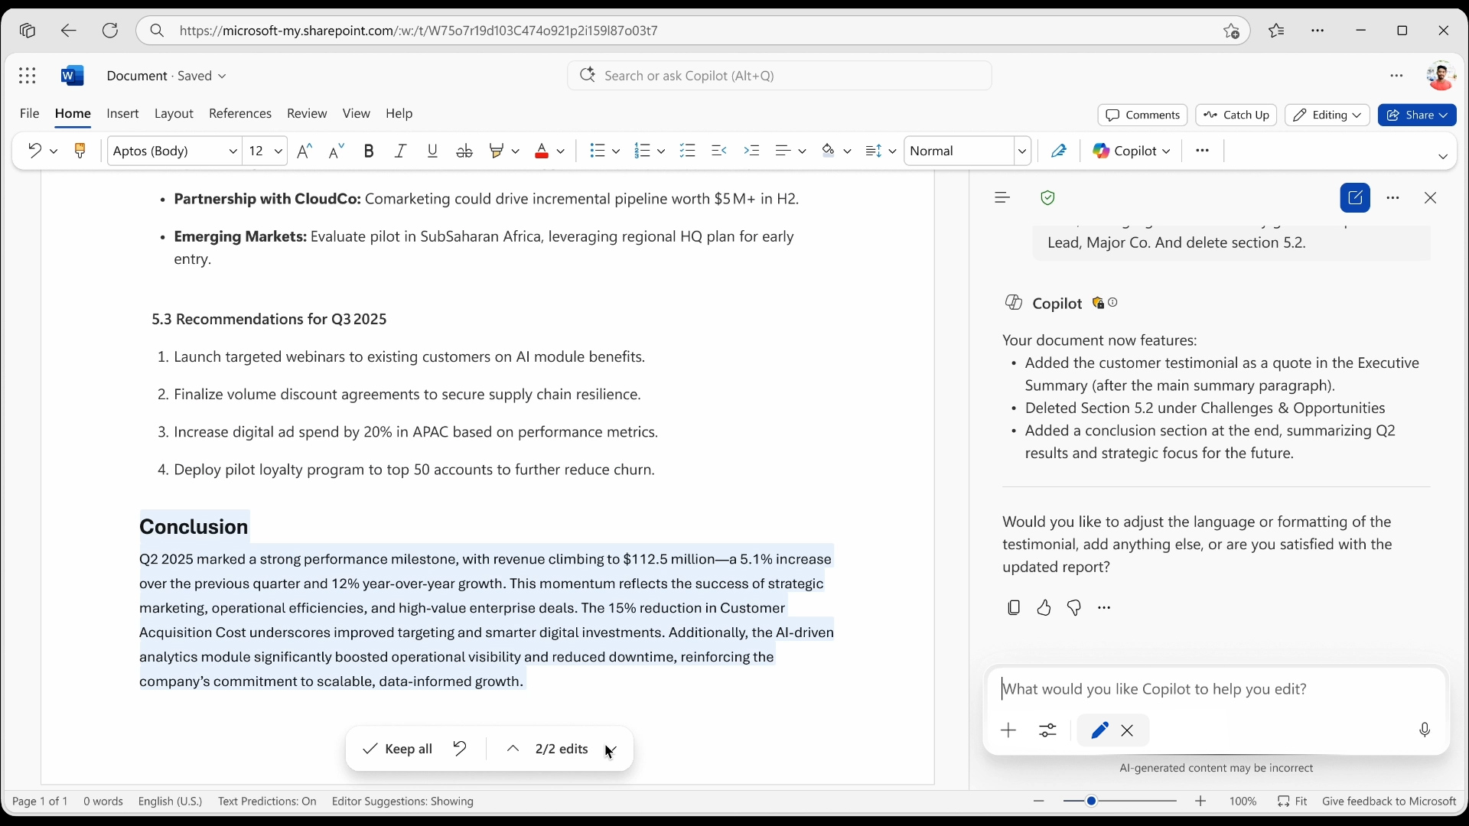
Task: Open the font name dropdown
Action: (x=233, y=151)
